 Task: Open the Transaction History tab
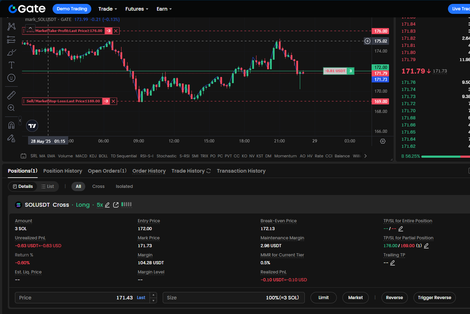tap(241, 171)
